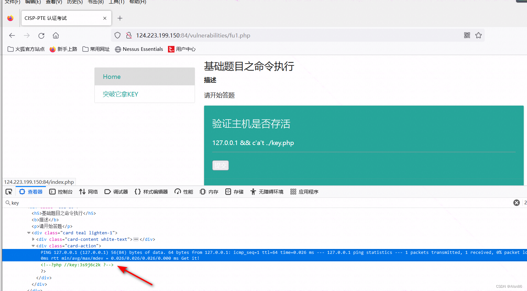The image size is (527, 291).
Task: Click the QR code icon in address bar
Action: pos(467,35)
